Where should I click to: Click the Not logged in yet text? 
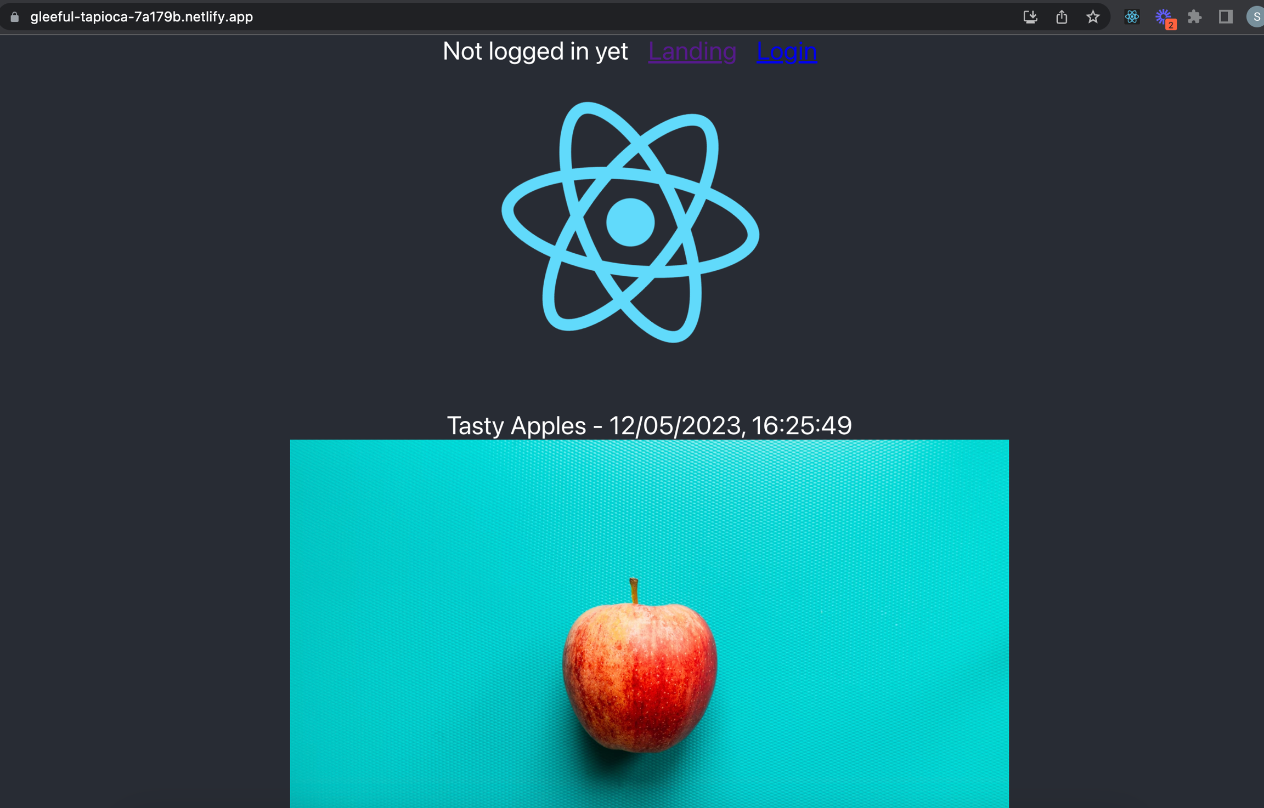pos(535,52)
